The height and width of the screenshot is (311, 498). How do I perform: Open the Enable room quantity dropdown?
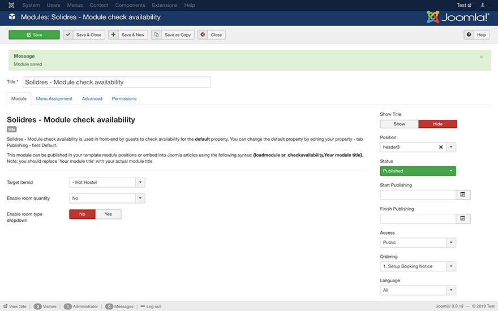[x=107, y=198]
